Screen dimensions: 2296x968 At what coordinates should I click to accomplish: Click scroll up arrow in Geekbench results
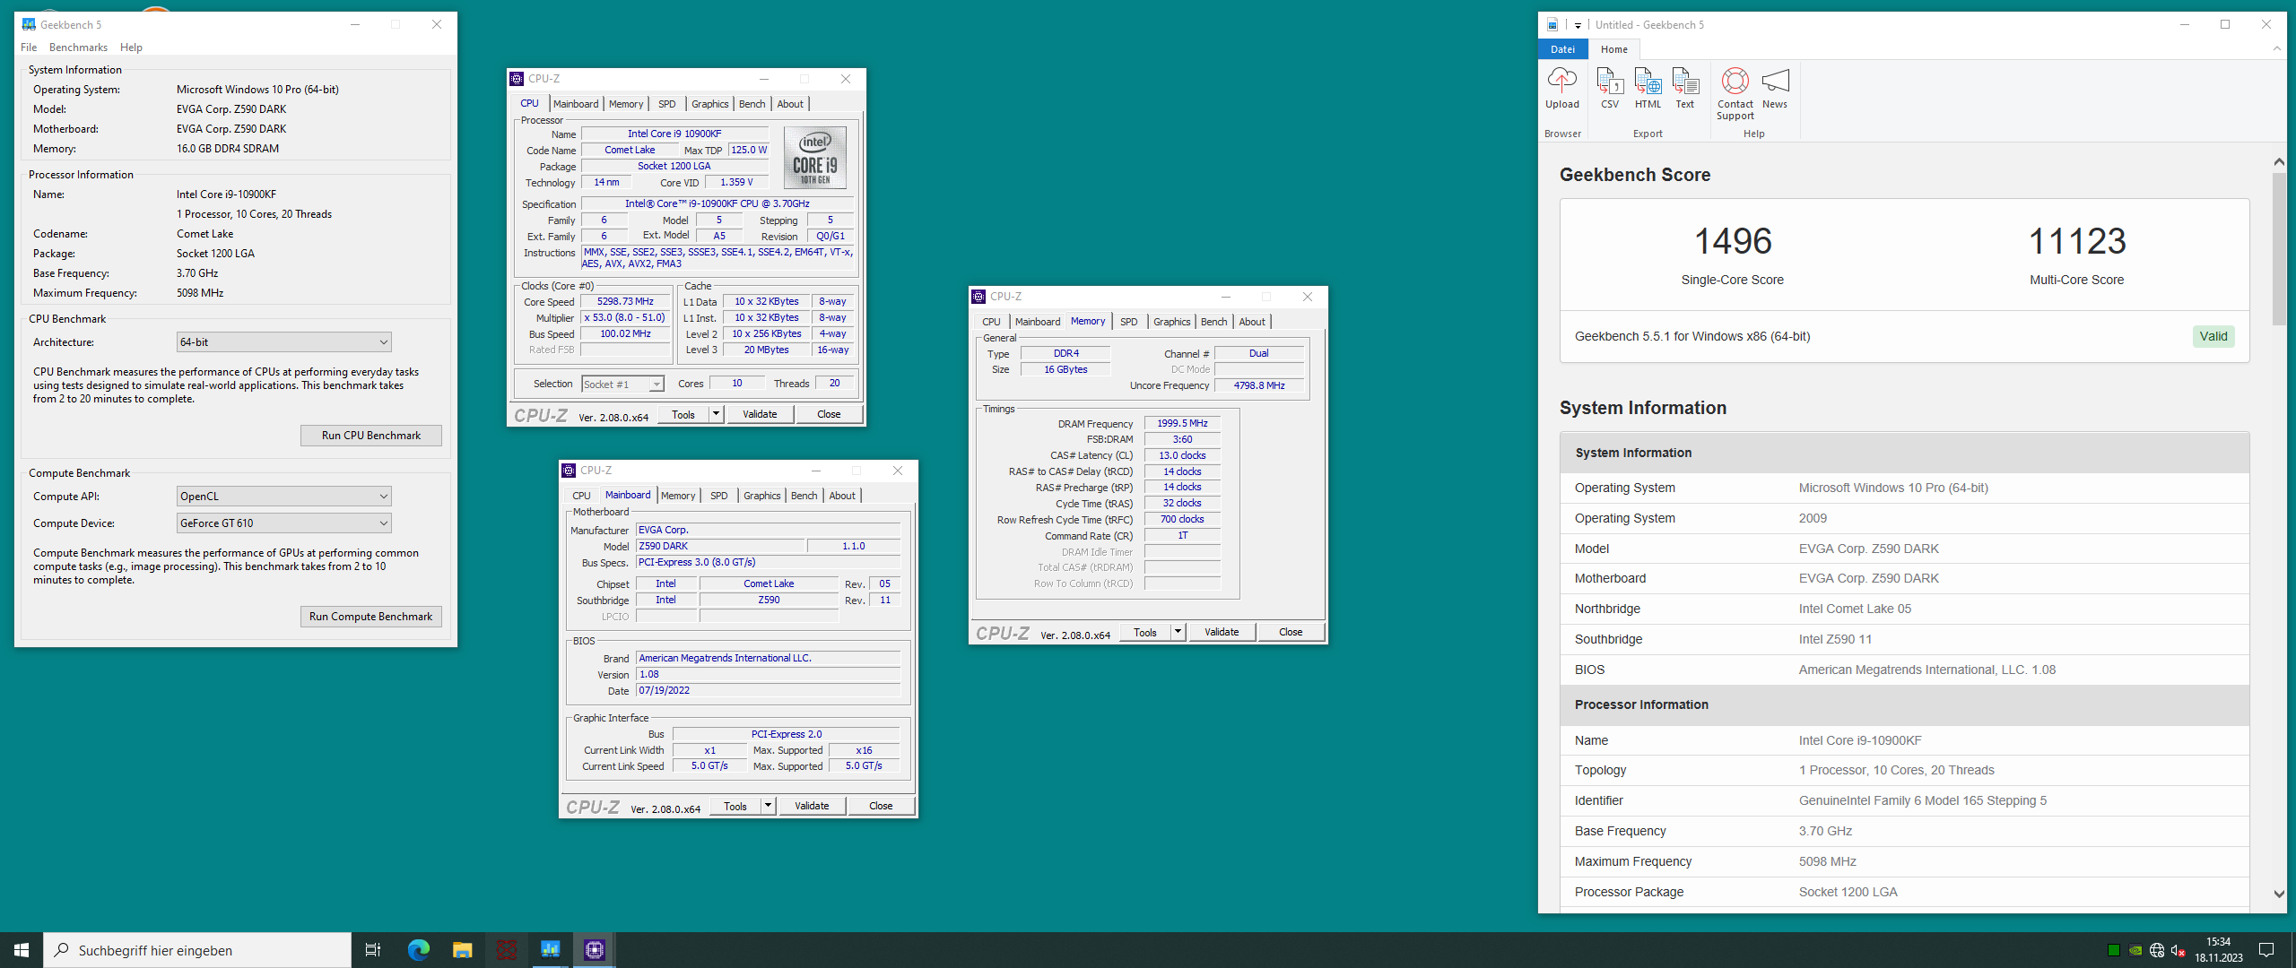tap(2279, 161)
